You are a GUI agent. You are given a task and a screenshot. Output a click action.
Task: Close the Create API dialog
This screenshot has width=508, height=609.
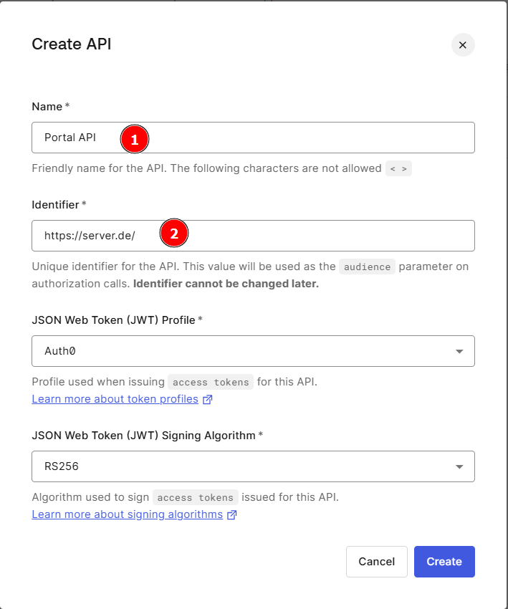point(462,44)
